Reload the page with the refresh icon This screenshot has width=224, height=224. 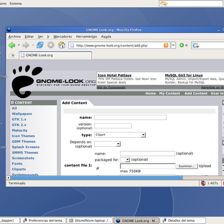click(40, 45)
